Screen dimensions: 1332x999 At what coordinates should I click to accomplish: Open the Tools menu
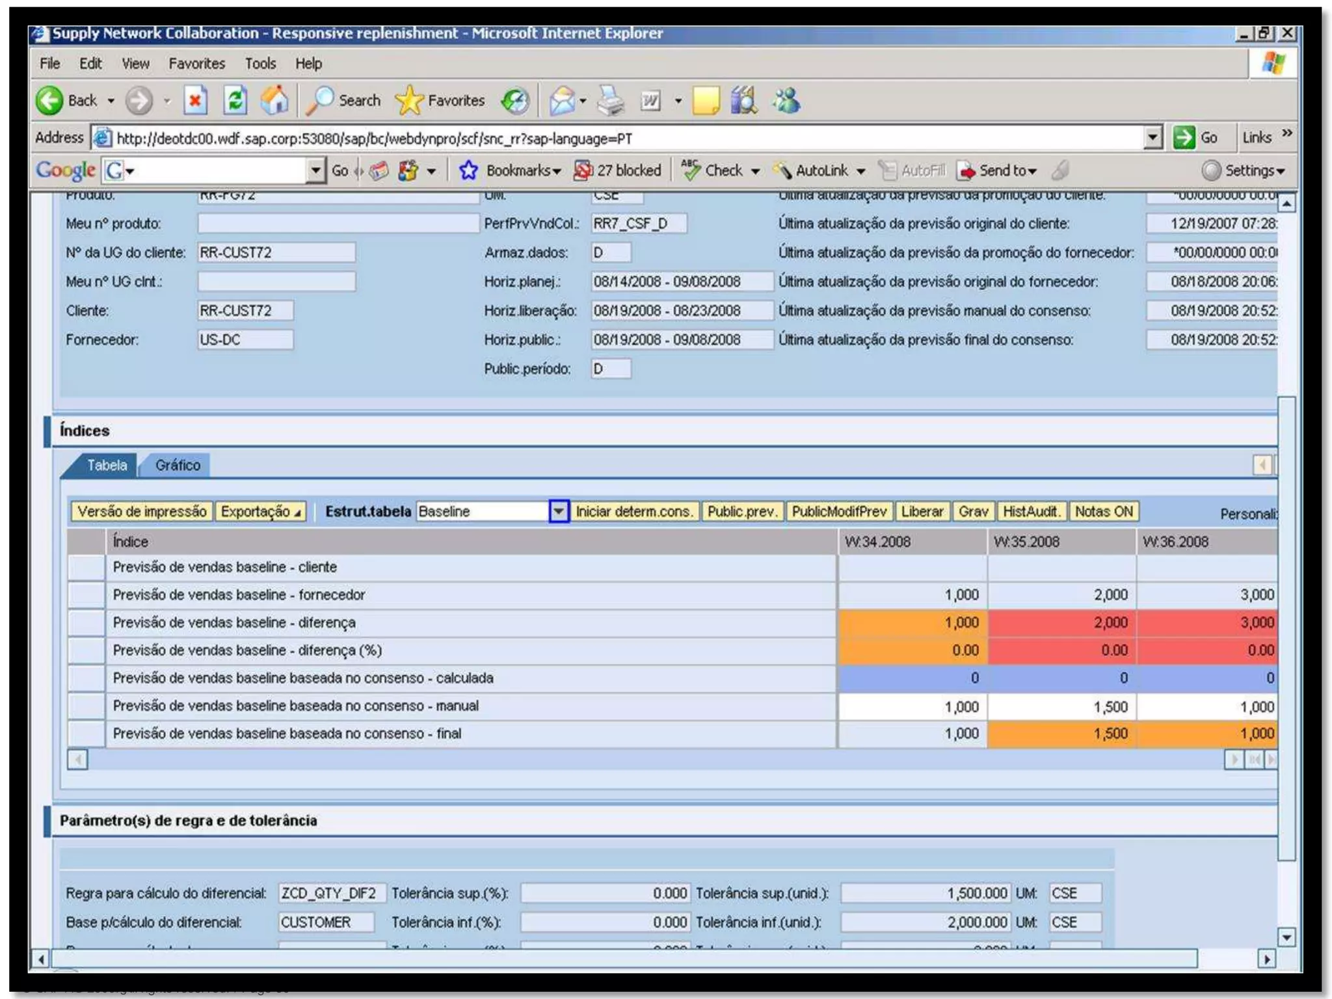[260, 64]
